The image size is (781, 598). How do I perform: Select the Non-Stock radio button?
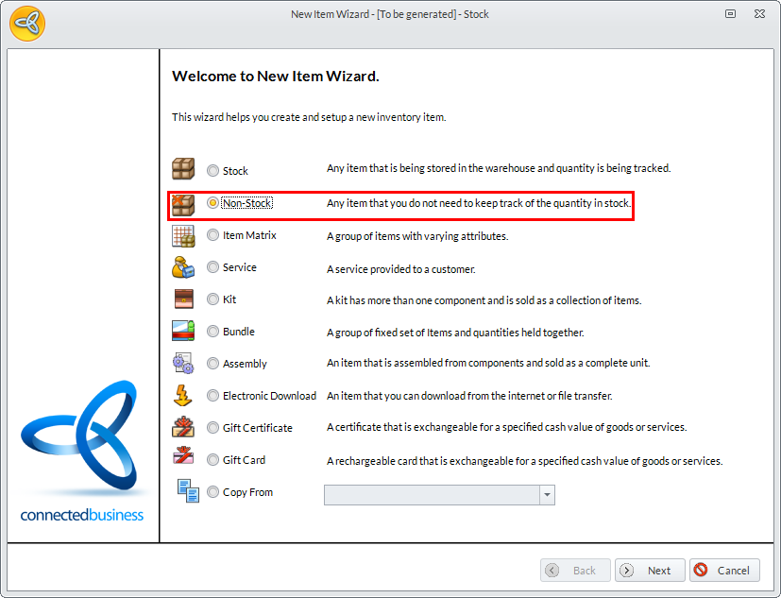point(212,203)
